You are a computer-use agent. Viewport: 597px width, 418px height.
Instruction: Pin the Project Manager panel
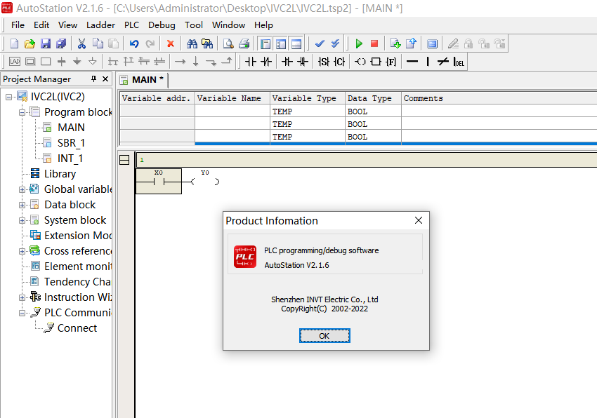pyautogui.click(x=94, y=79)
